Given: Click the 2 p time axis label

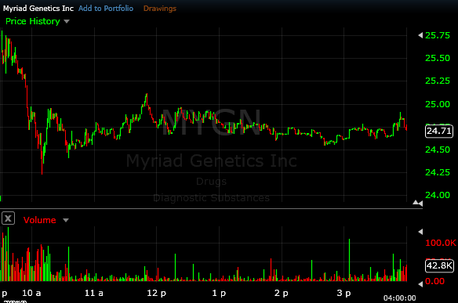Looking at the screenshot, I should pyautogui.click(x=282, y=293).
